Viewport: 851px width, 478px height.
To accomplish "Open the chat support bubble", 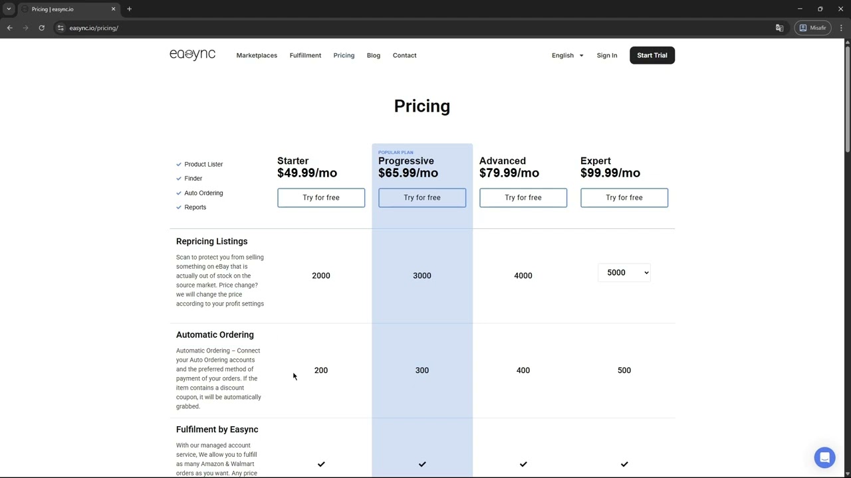I will [824, 457].
